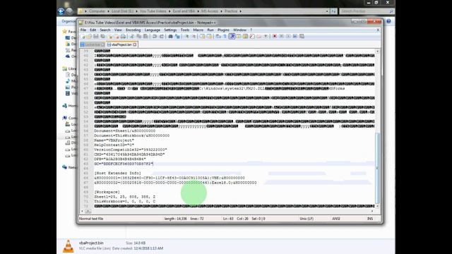Click the INS mode indicator in status bar

pyautogui.click(x=370, y=219)
